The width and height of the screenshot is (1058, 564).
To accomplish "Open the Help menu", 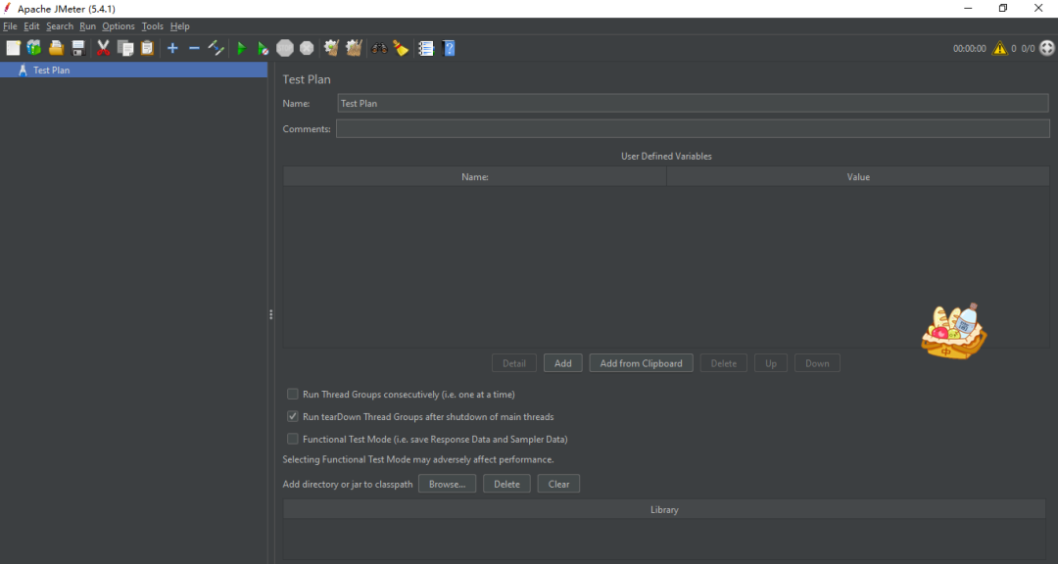I will 179,26.
